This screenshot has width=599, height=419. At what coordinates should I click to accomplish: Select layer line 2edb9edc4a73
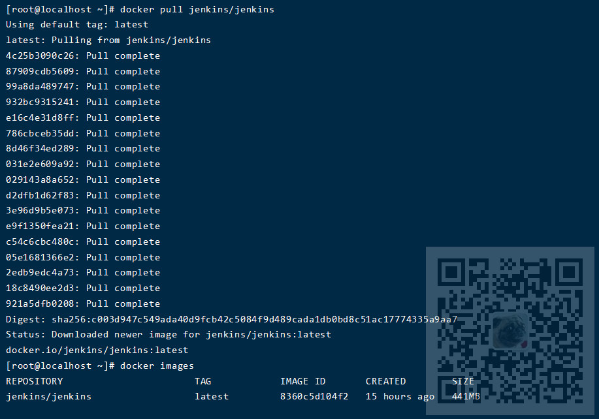click(x=83, y=272)
